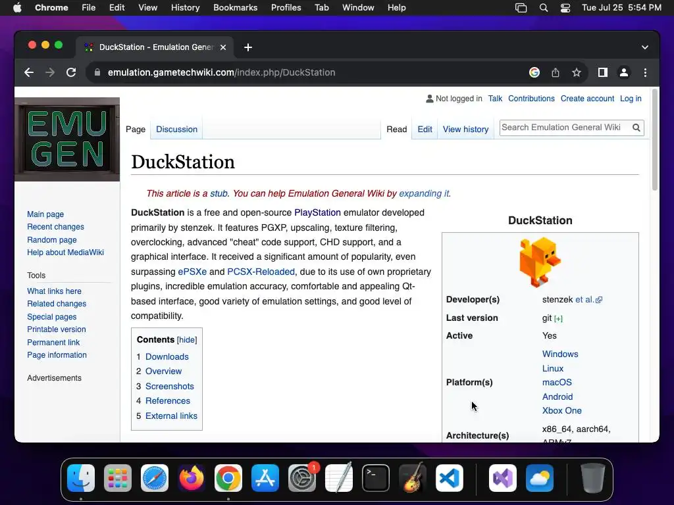Viewport: 674px width, 505px height.
Task: Reload the DuckStation page
Action: pos(71,72)
